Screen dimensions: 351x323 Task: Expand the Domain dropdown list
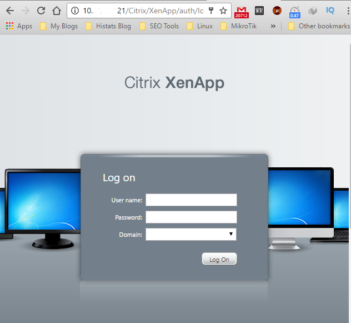click(191, 234)
